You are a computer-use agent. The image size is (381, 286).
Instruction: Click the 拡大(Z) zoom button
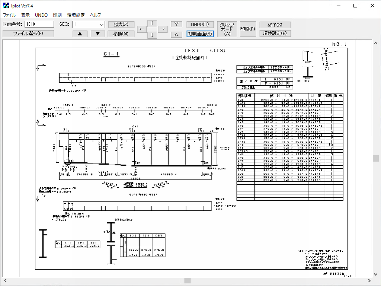[121, 25]
